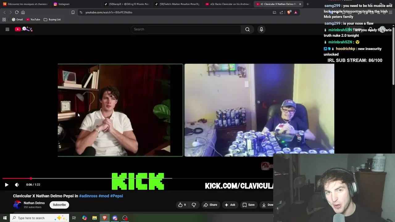
Task: Open the YouTube hamburger guide menu
Action: pyautogui.click(x=7, y=29)
